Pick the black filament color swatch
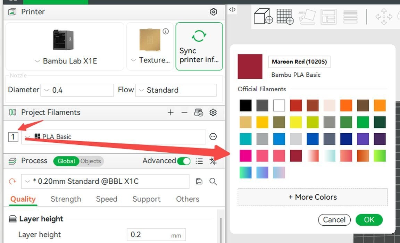 [x=245, y=106]
